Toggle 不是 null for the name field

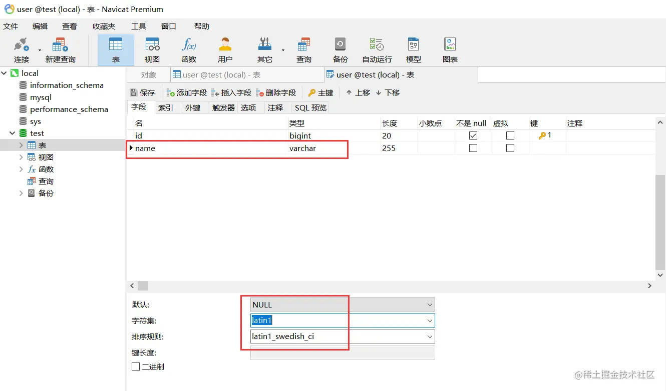[473, 148]
